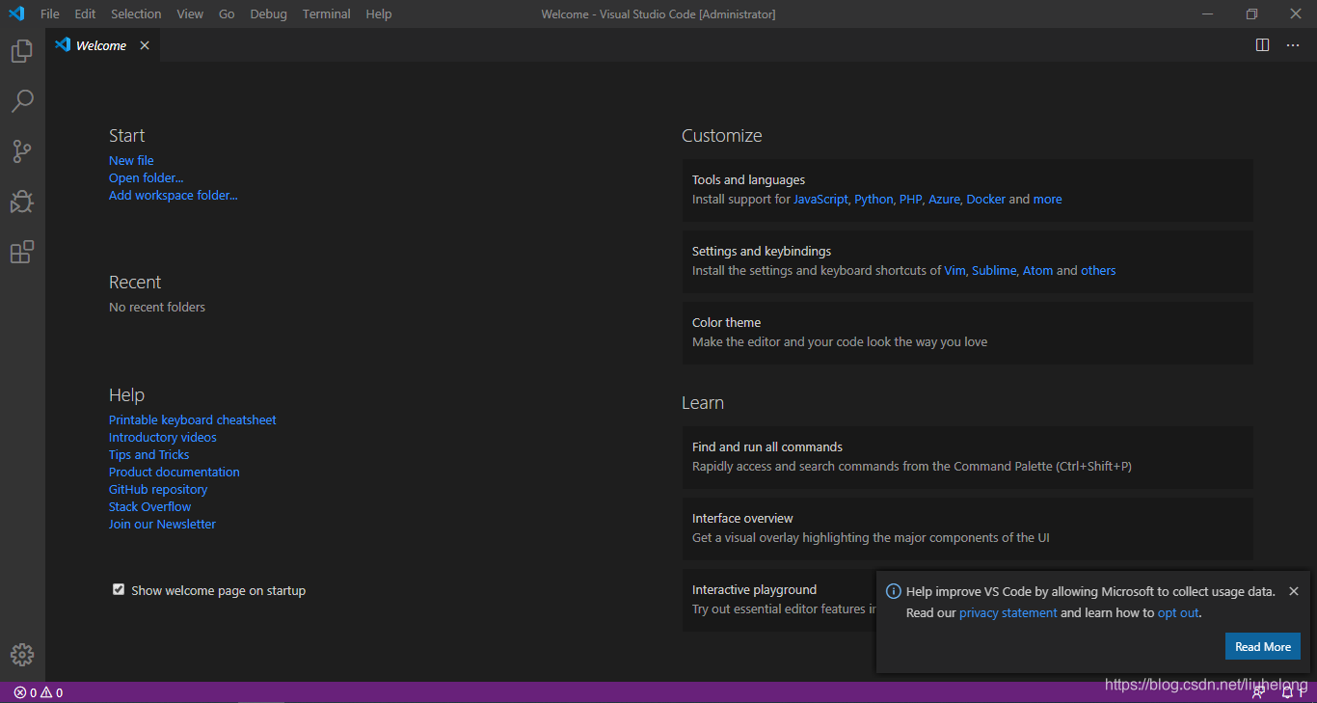Open Find and run all commands card
The height and width of the screenshot is (703, 1317).
click(x=967, y=457)
